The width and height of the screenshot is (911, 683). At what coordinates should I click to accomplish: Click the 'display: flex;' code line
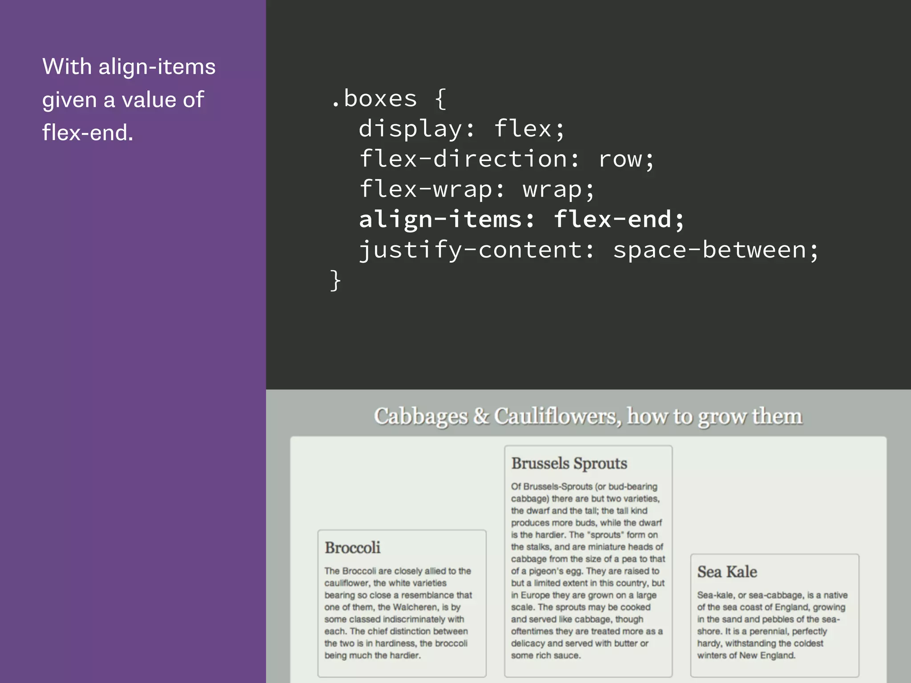461,129
